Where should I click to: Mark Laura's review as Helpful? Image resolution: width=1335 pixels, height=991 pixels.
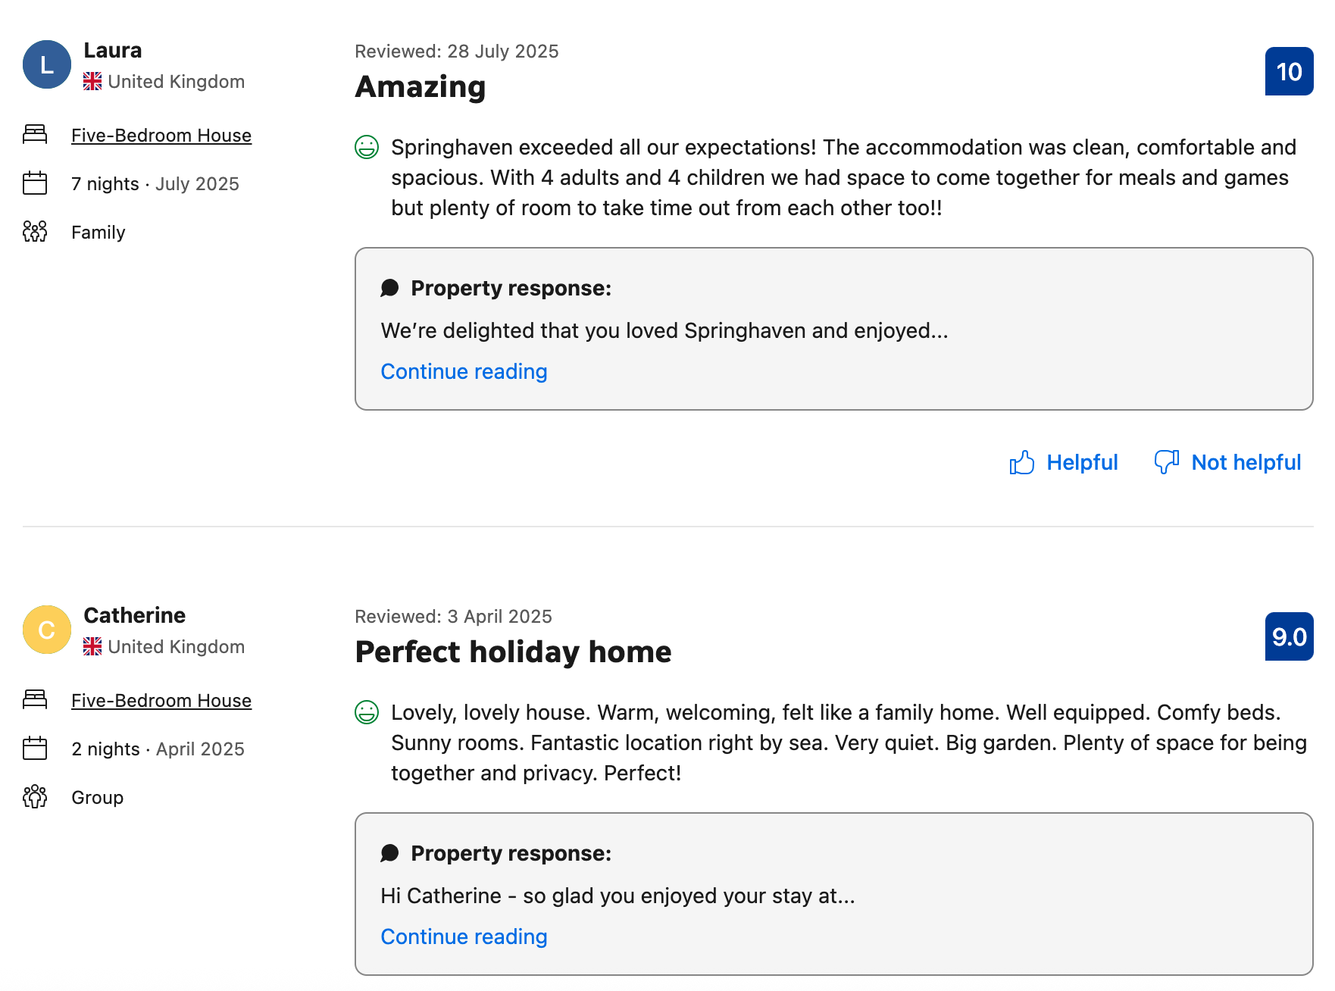[1081, 462]
